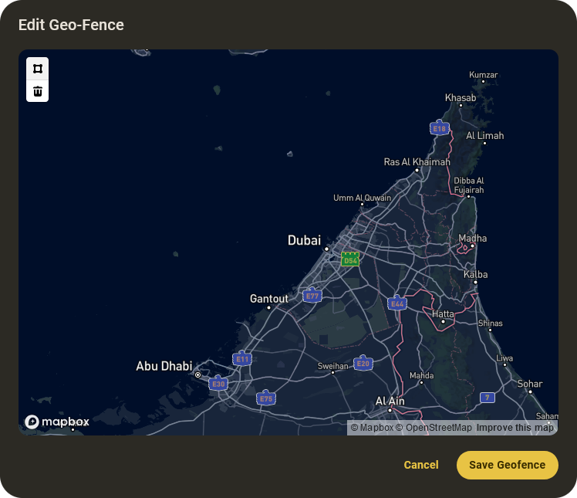
Task: Click the trash delete icon
Action: click(37, 91)
